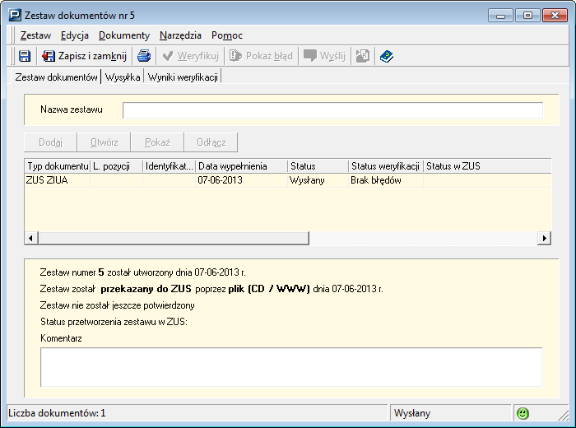The height and width of the screenshot is (428, 576).
Task: Click the Weryfikuj toolbar button
Action: pyautogui.click(x=190, y=56)
